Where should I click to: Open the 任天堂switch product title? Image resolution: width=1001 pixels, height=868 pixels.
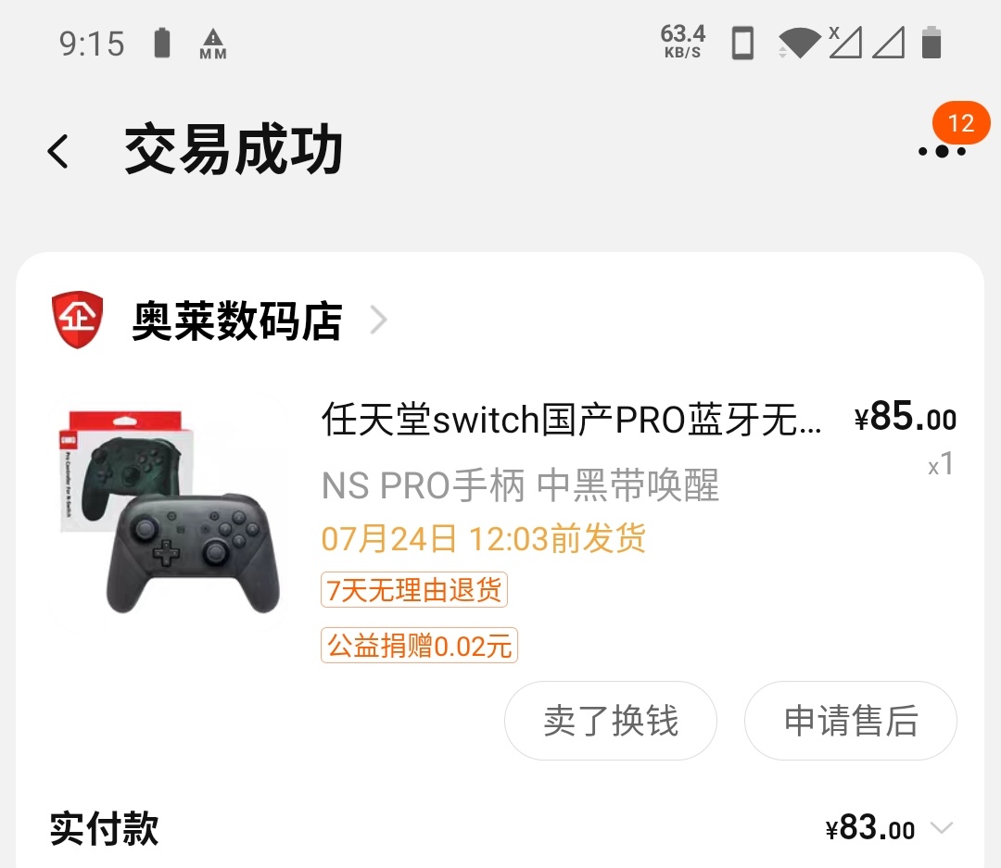[x=571, y=420]
